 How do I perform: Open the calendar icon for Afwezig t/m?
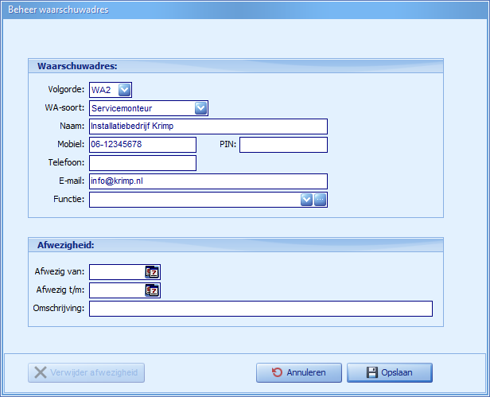click(x=152, y=290)
